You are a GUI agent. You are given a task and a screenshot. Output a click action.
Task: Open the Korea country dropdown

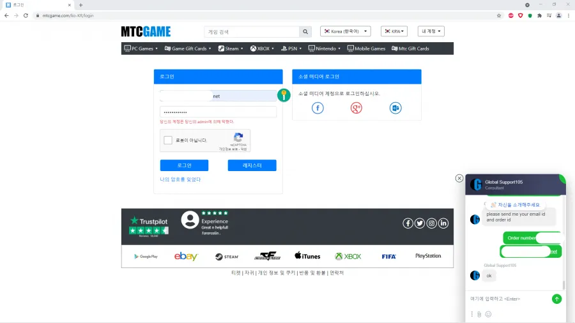click(346, 31)
